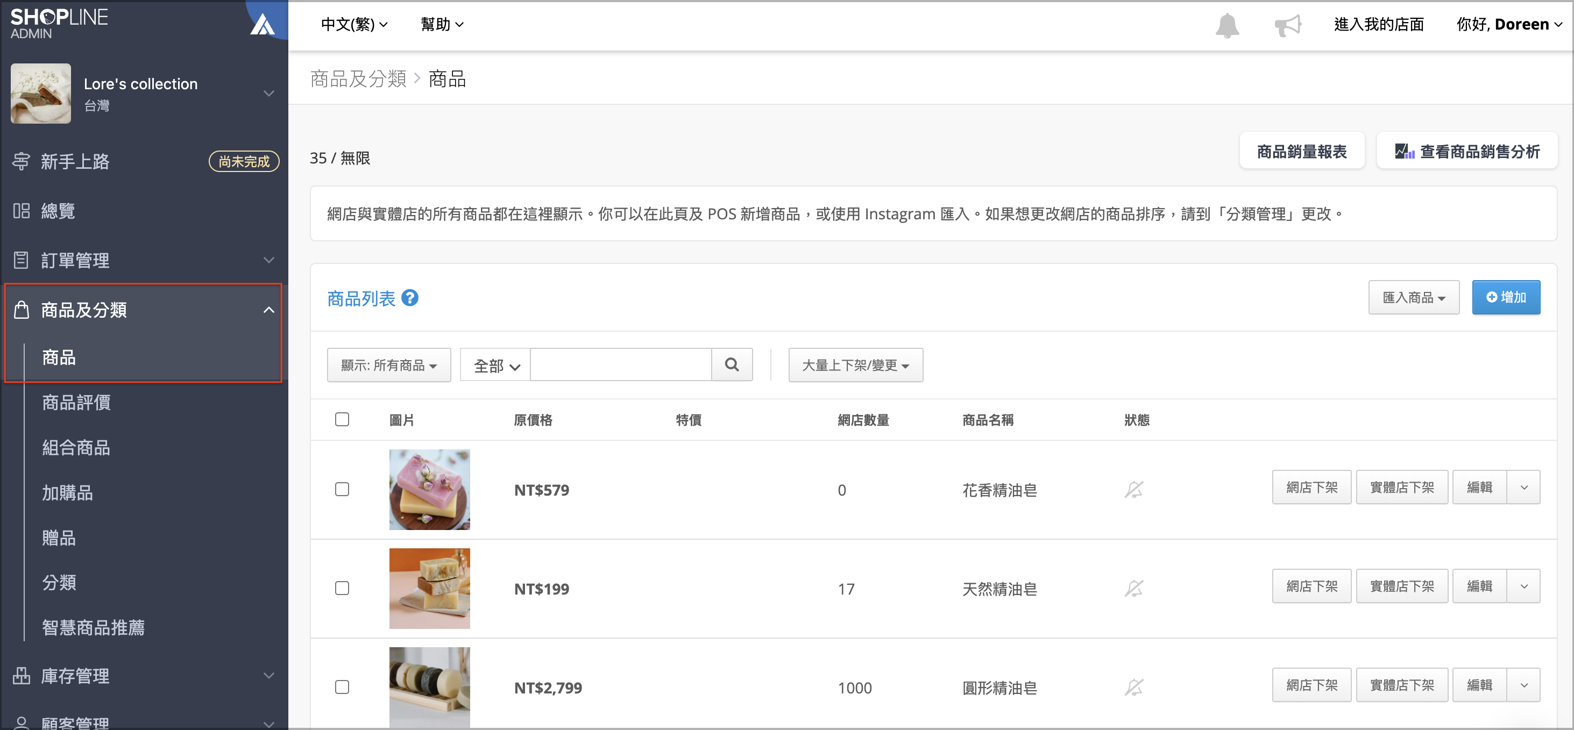Click the muted bell status icon for 花香精油皂
The width and height of the screenshot is (1574, 730).
pos(1134,490)
